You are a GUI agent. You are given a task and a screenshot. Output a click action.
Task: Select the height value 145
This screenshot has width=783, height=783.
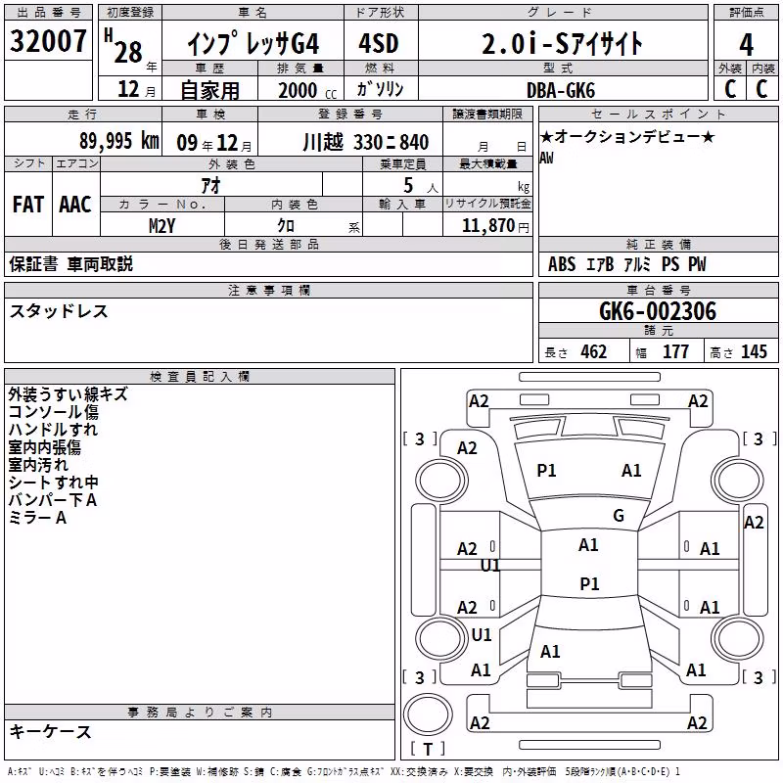pos(754,352)
